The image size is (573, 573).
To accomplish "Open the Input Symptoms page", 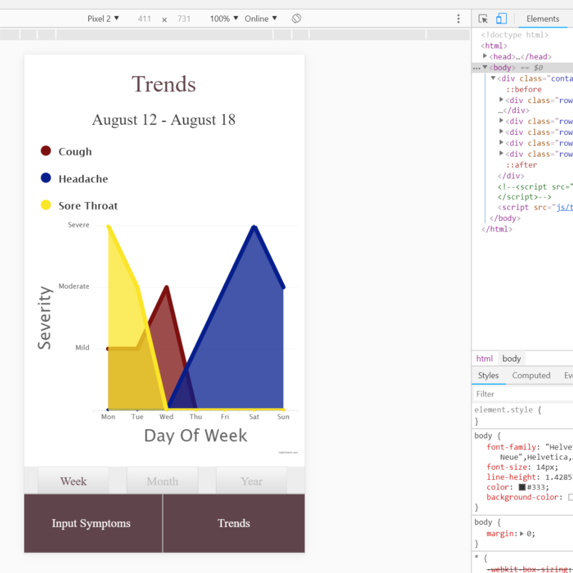I will (x=93, y=523).
